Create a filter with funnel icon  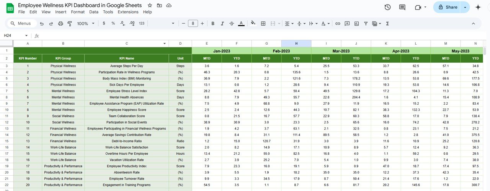tap(366, 24)
